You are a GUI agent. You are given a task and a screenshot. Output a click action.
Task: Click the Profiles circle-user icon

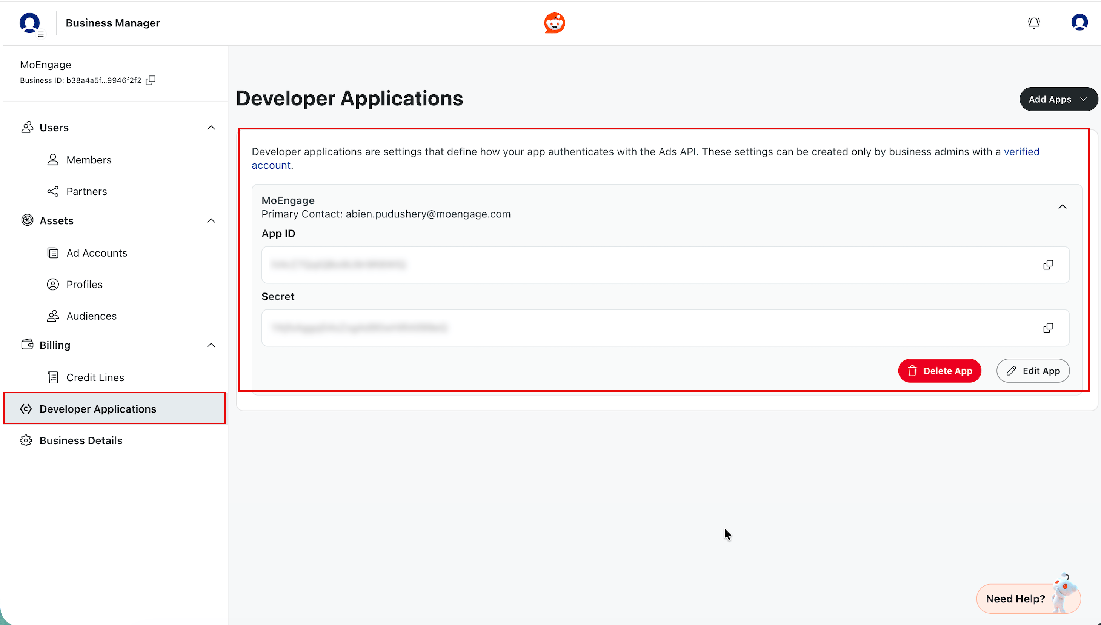pos(53,284)
